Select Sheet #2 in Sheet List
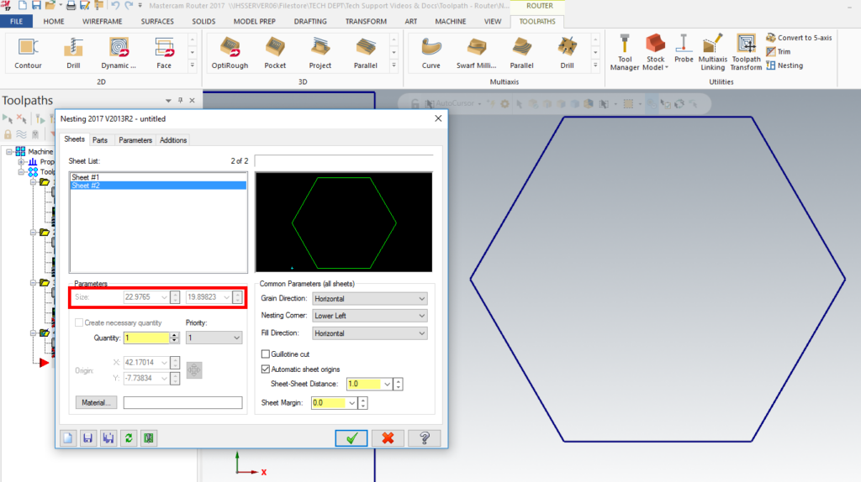The image size is (861, 482). pyautogui.click(x=158, y=186)
